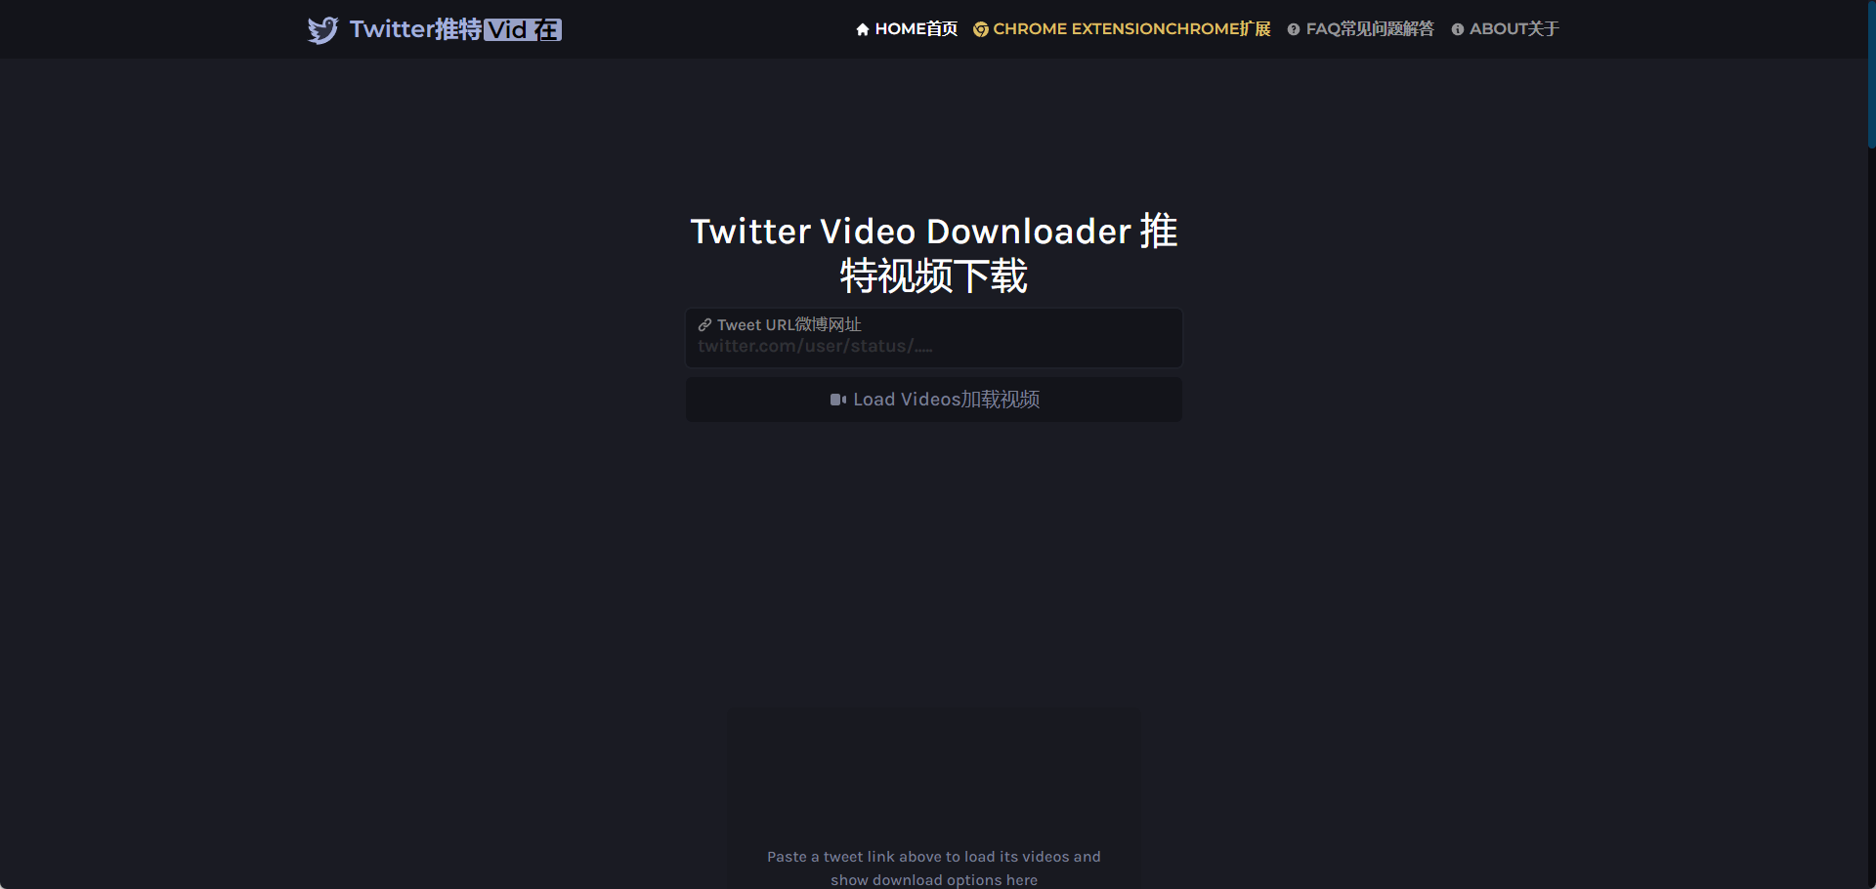Click the home house icon
1876x889 pixels.
(x=863, y=29)
